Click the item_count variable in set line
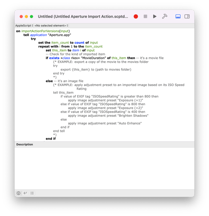 coord(60,43)
